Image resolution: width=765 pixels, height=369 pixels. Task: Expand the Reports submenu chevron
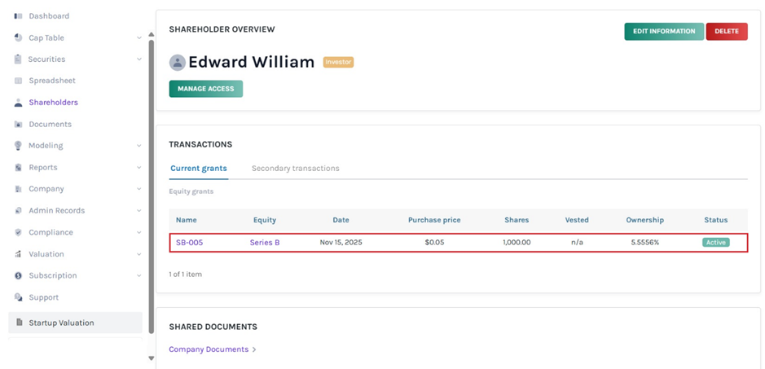[139, 168]
